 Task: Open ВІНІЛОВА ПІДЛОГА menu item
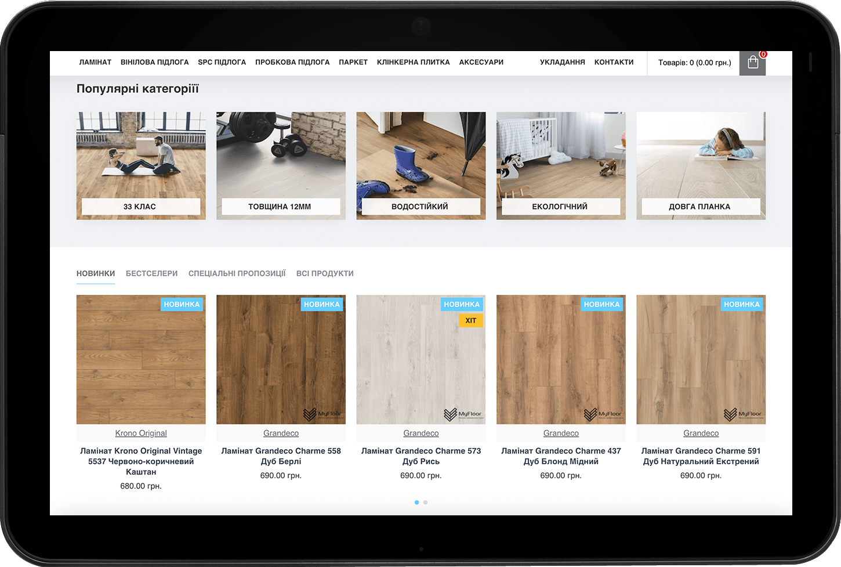[x=154, y=62]
